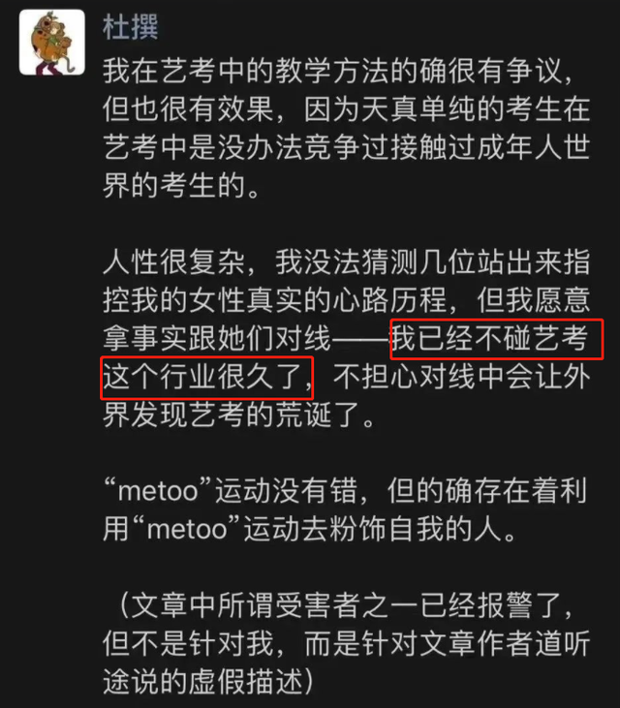Click the username 杜撰
The image size is (620, 708).
click(x=130, y=27)
